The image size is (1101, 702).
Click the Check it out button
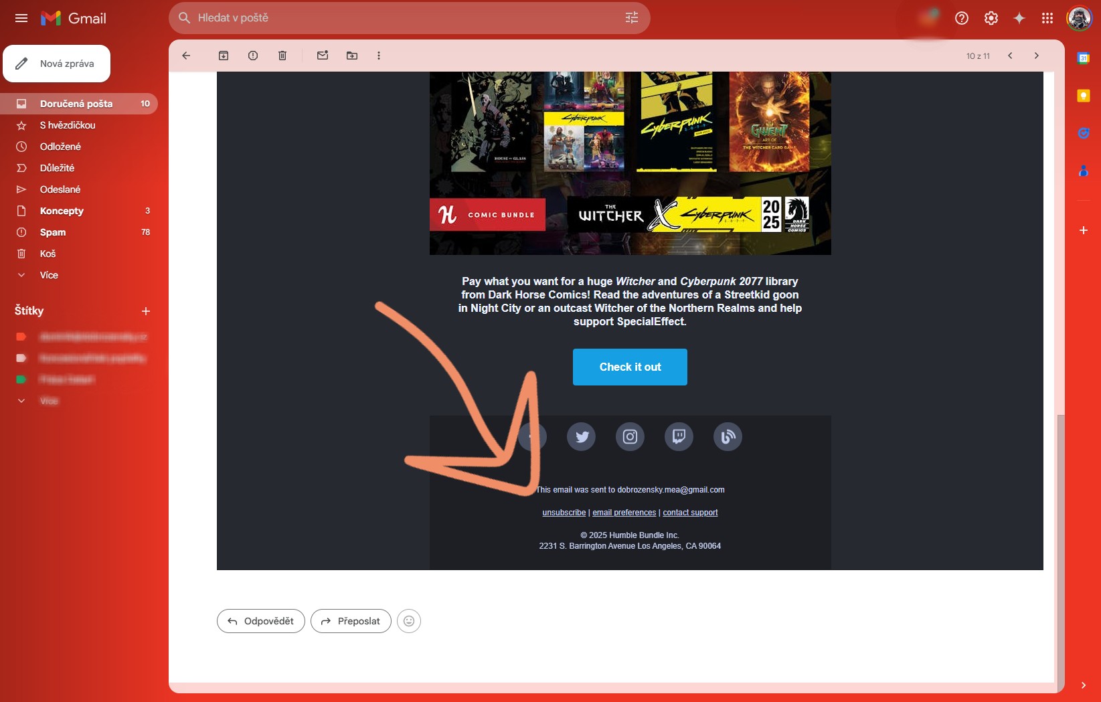629,367
